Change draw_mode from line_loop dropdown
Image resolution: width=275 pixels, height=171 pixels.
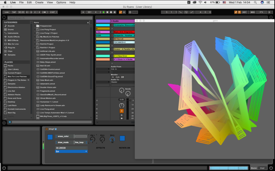(x=79, y=142)
